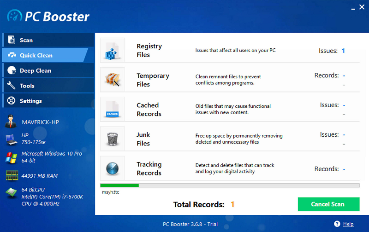Click the Intel Core i7-6700K CPU text
This screenshot has width=369, height=232.
point(52,197)
